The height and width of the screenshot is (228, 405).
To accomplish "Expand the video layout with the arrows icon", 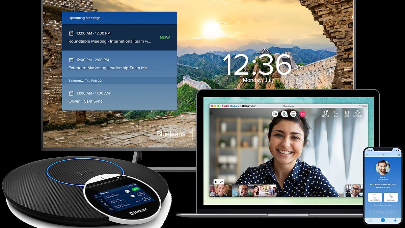I will coord(221,182).
